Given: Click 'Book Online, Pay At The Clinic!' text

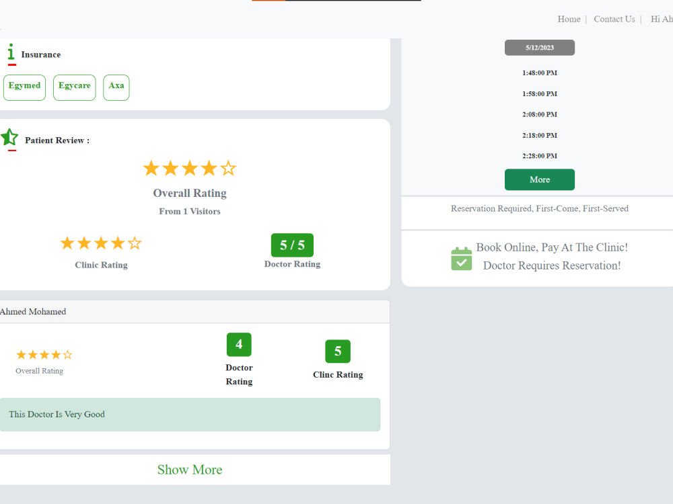Looking at the screenshot, I should (x=552, y=247).
